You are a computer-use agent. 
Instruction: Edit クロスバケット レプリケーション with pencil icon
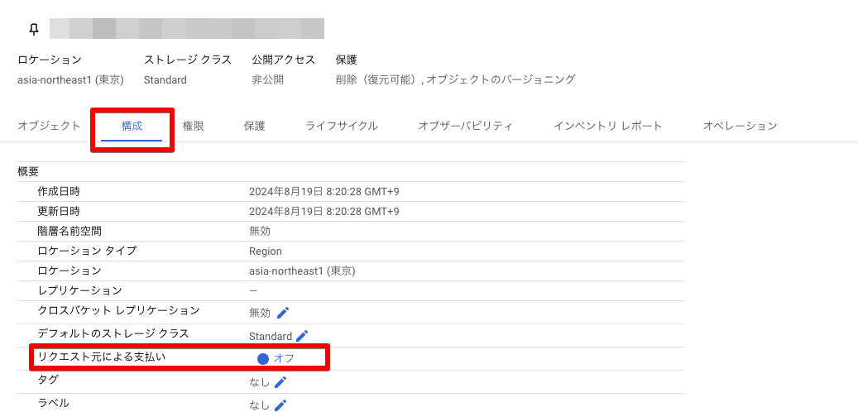282,313
